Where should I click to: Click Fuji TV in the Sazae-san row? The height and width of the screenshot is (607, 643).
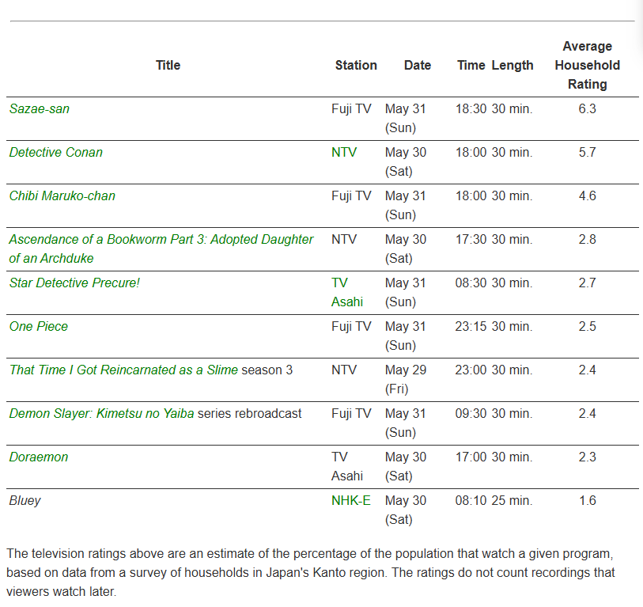pyautogui.click(x=351, y=108)
